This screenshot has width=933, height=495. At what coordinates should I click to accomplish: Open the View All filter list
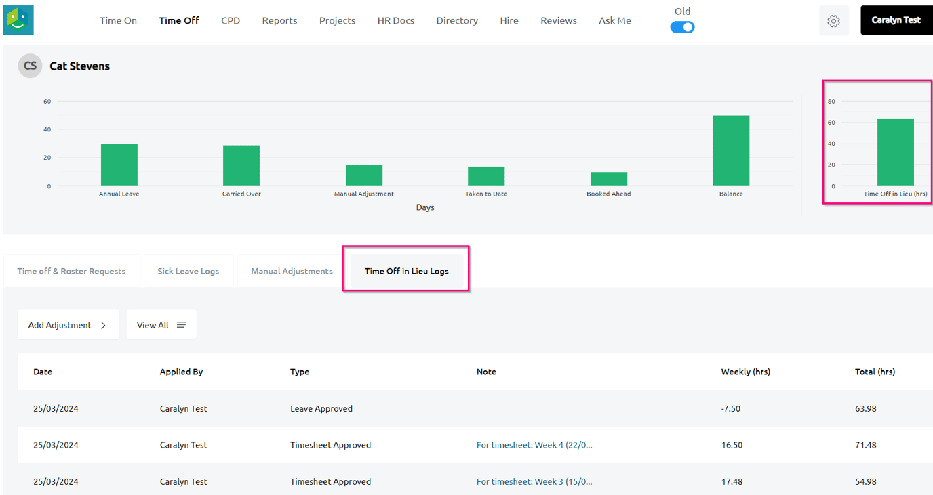[x=161, y=325]
